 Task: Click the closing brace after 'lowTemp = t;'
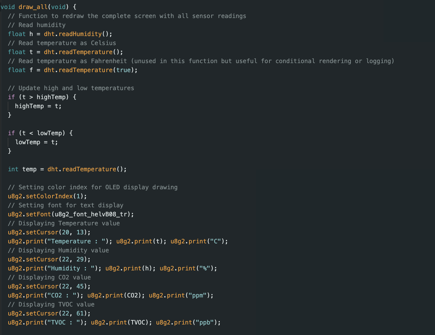(10, 151)
